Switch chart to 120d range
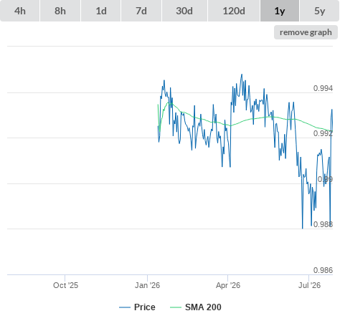The height and width of the screenshot is (326, 340). click(234, 11)
